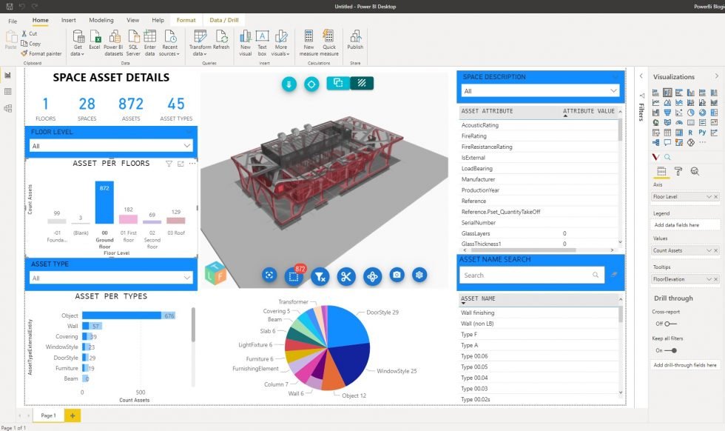
Task: Click the camera icon under the 3D viewer
Action: (397, 275)
